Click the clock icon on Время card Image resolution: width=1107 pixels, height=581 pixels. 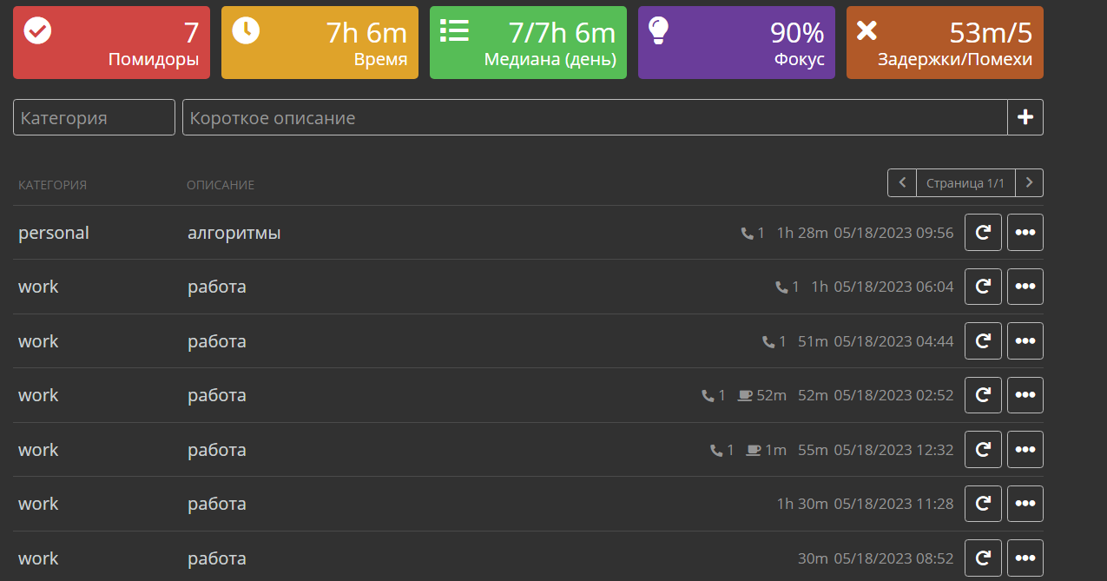tap(246, 30)
